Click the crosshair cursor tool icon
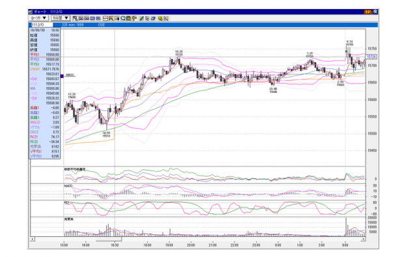 (134, 18)
